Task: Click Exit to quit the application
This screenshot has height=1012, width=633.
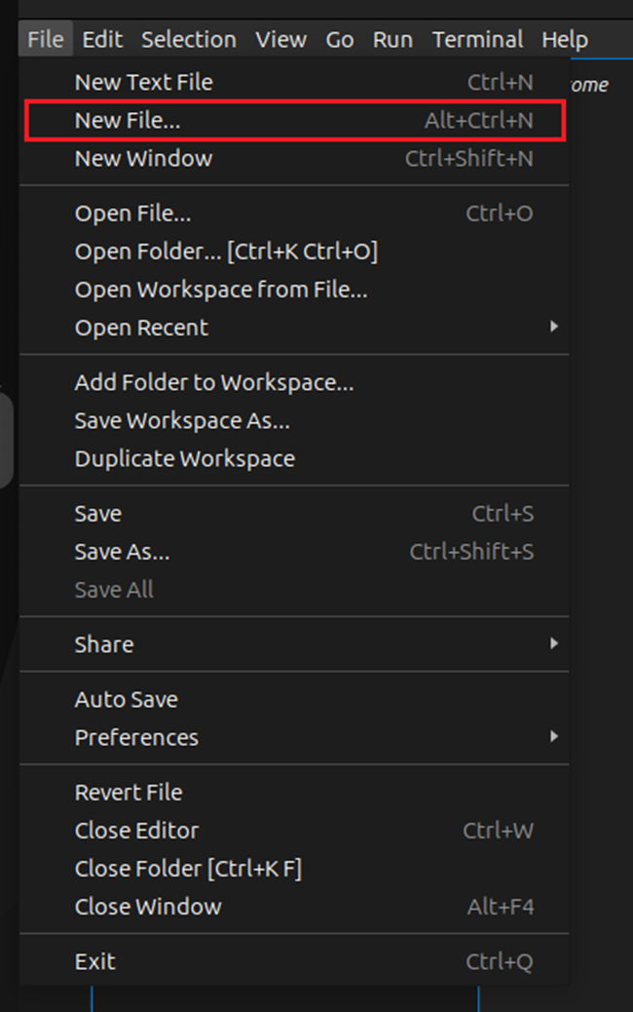Action: (x=94, y=962)
